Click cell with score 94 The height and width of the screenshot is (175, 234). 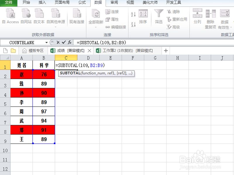pyautogui.click(x=44, y=121)
